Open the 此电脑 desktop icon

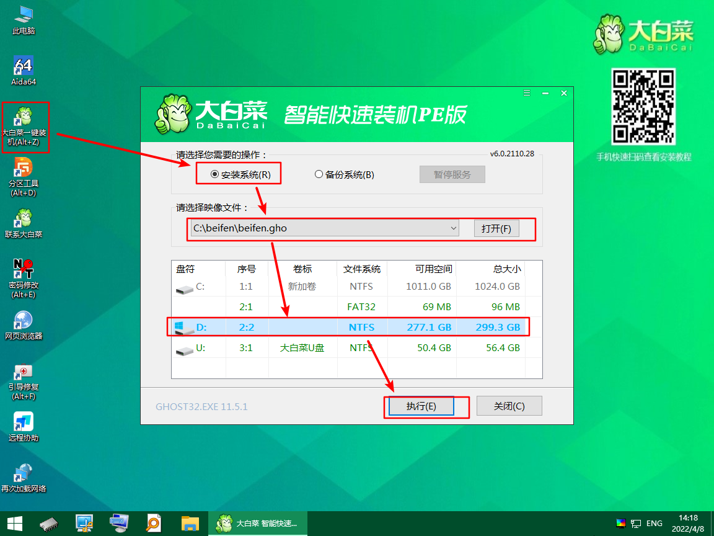[23, 20]
